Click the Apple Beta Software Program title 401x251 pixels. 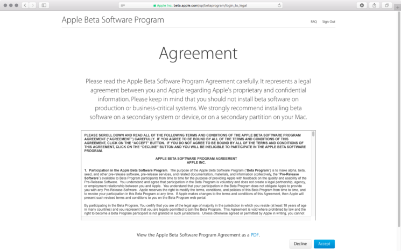(113, 20)
